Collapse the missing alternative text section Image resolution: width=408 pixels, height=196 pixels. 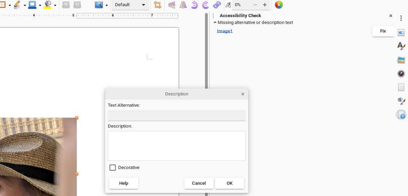point(215,23)
